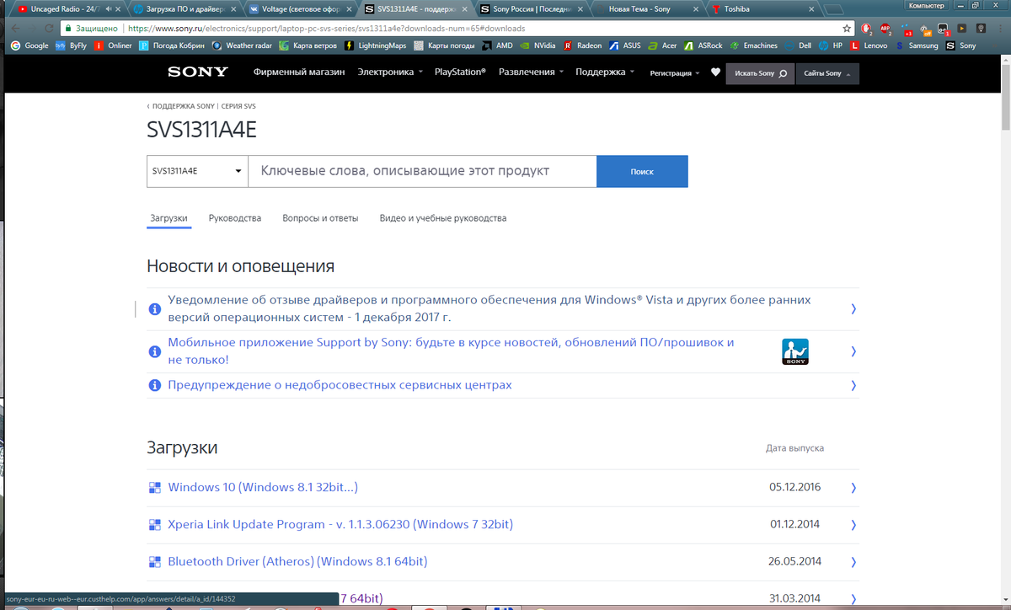Open the ASRock bookmark
This screenshot has width=1011, height=610.
703,45
